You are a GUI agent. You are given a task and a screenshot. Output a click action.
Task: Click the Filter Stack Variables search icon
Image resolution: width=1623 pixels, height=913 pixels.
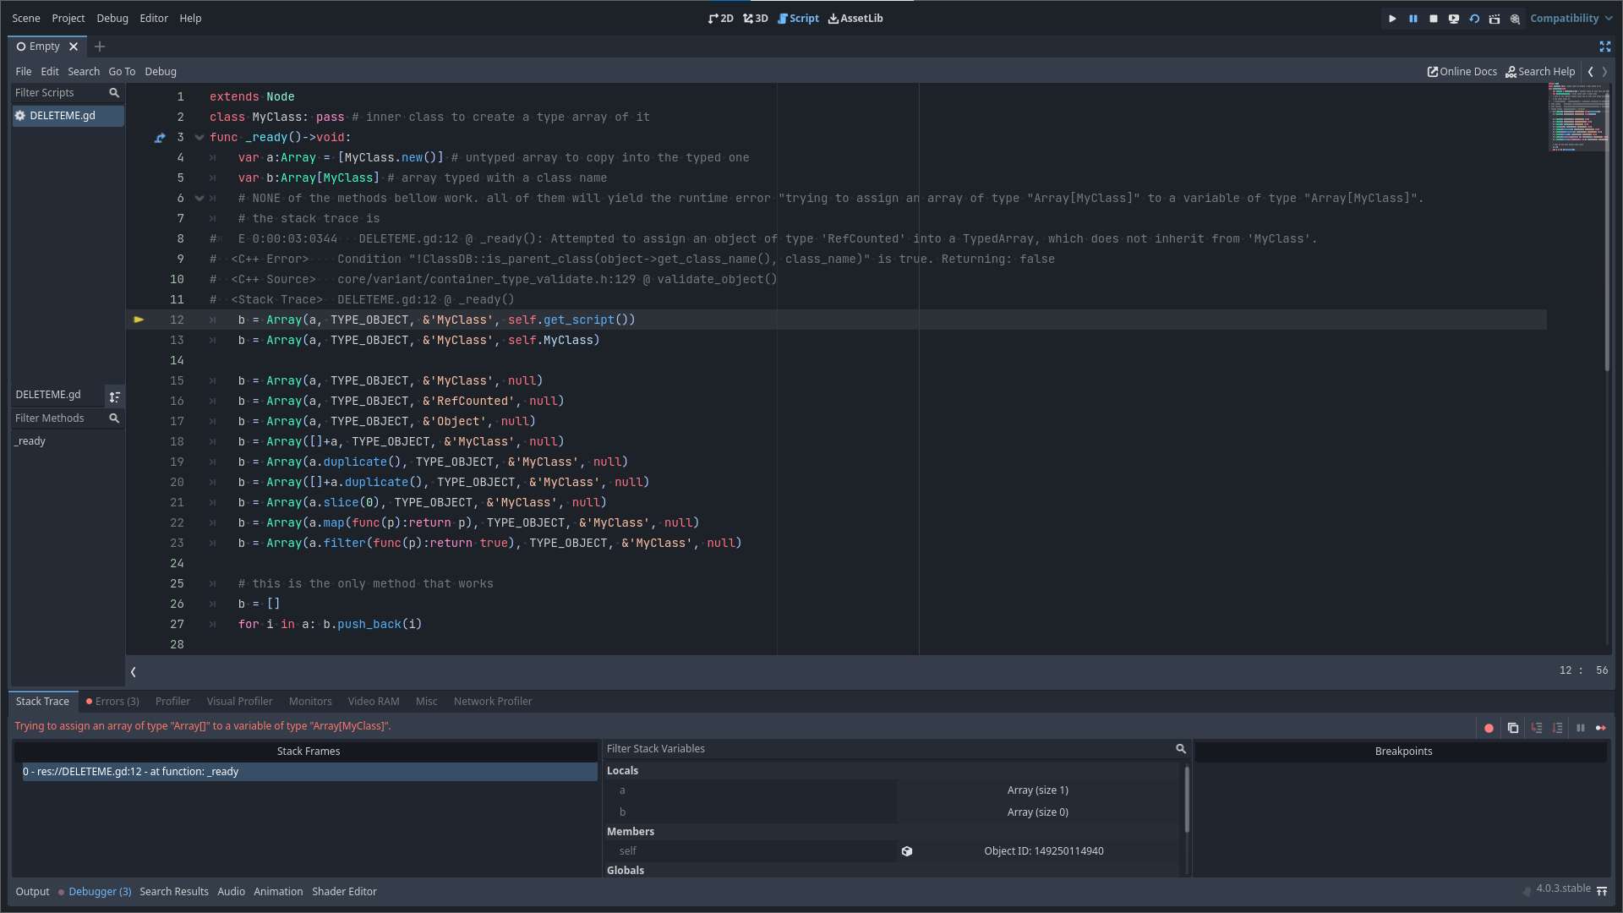(x=1180, y=748)
